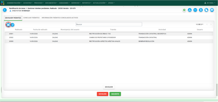The height and width of the screenshot is (102, 218).
Task: Click the Trámite column header
Action: (x=113, y=30)
